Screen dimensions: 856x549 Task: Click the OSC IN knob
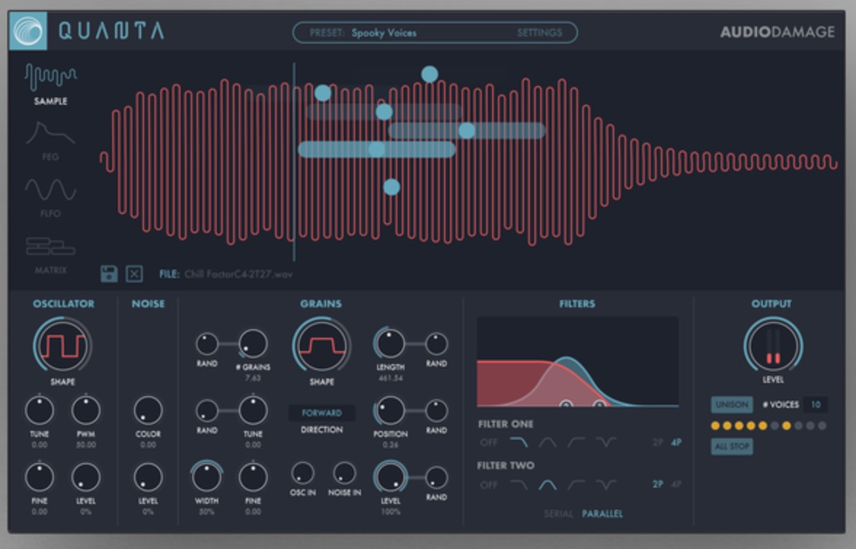[x=303, y=473]
